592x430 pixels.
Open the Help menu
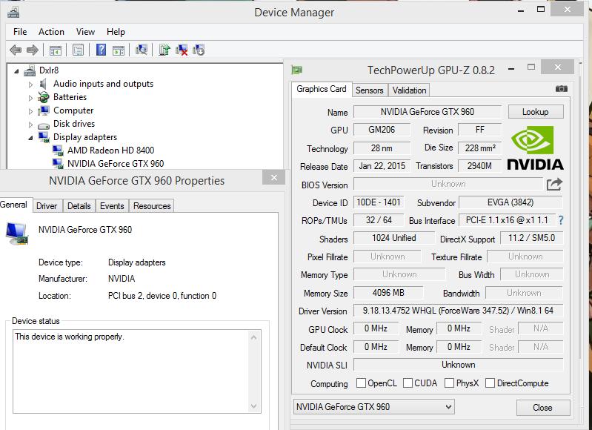(x=116, y=32)
